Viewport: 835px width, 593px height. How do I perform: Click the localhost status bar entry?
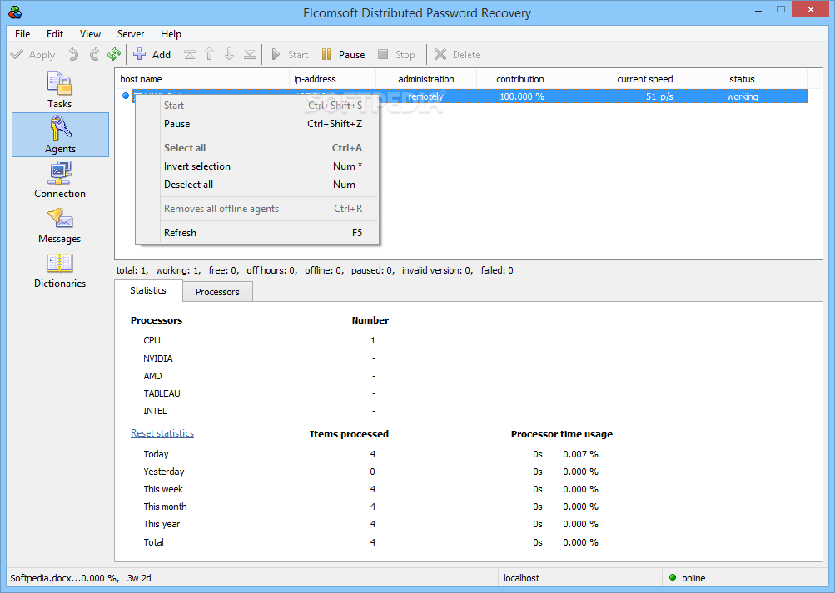pyautogui.click(x=521, y=577)
